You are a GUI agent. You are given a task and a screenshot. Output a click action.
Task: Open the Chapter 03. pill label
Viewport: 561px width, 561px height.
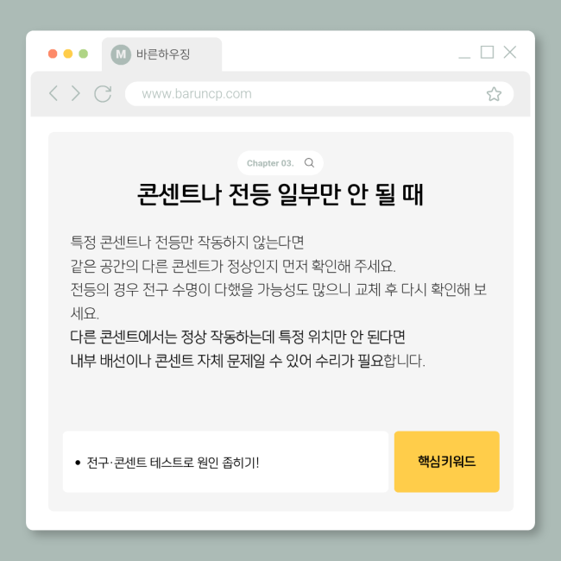270,163
